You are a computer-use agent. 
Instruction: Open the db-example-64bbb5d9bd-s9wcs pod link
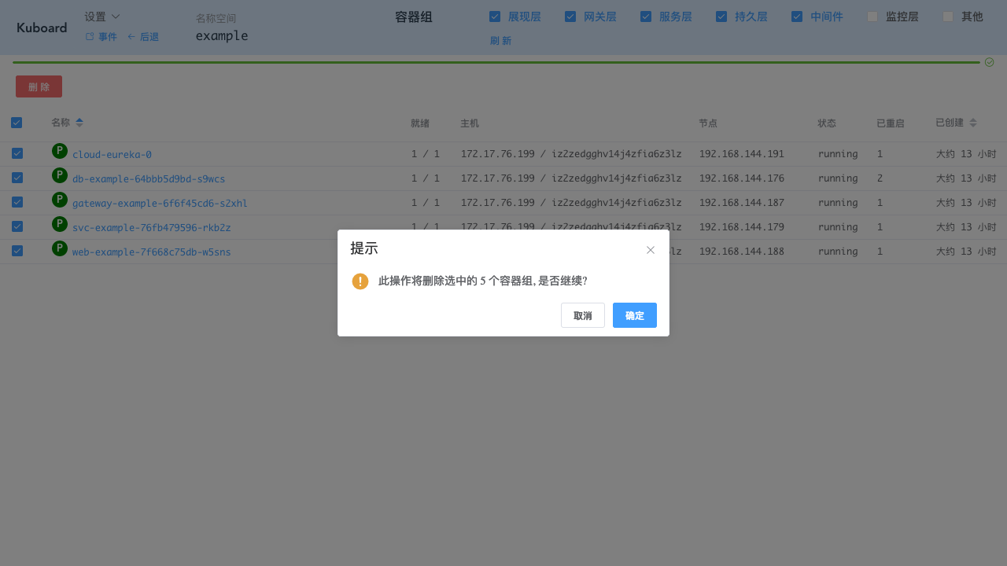(149, 179)
